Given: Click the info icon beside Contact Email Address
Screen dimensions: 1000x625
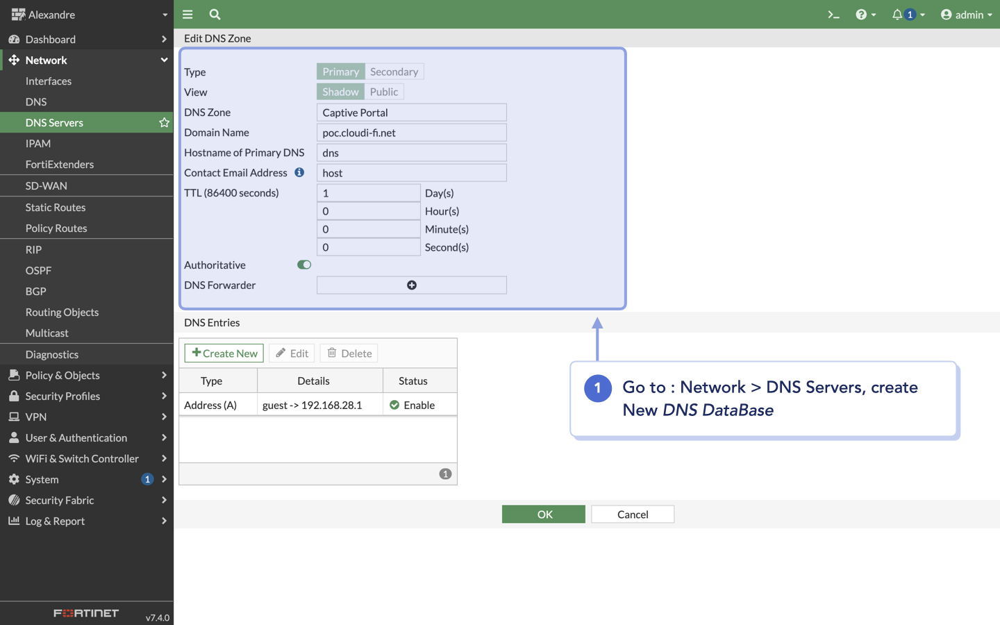Looking at the screenshot, I should coord(299,172).
